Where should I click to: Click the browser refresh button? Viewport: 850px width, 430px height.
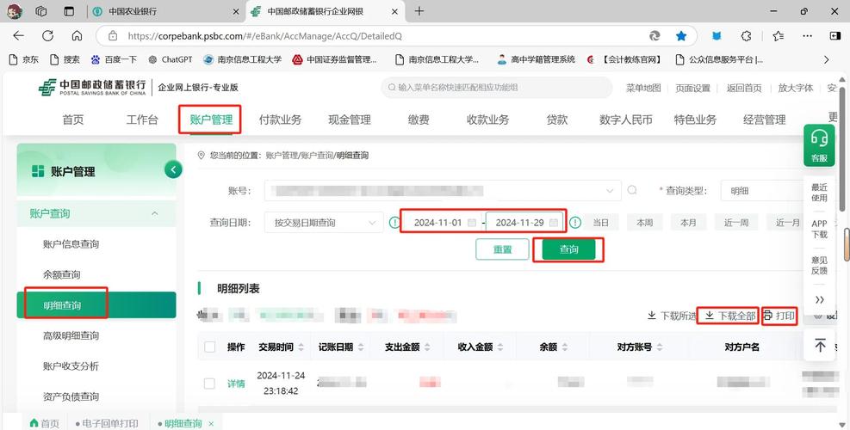point(47,36)
